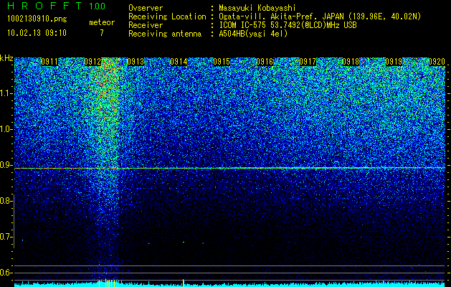The height and width of the screenshot is (287, 451).
Task: Click the 0.8 kHz axis label
Action: coord(5,201)
